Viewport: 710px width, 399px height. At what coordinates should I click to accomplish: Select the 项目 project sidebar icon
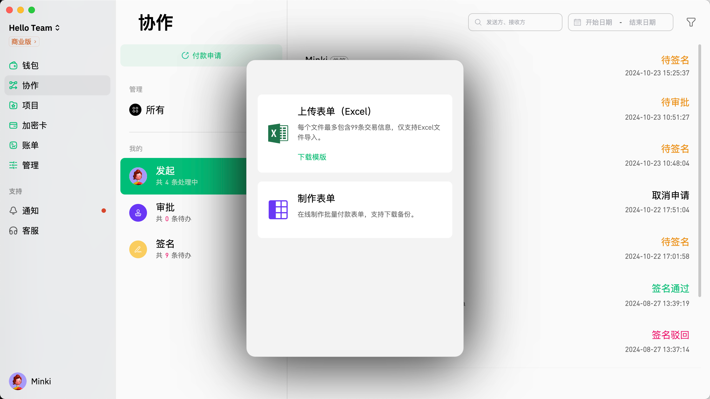pyautogui.click(x=13, y=106)
